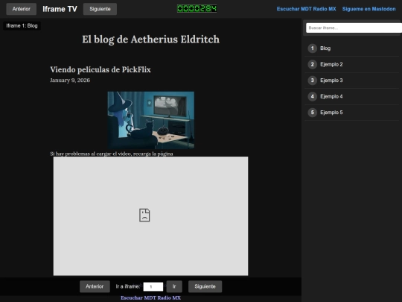The height and width of the screenshot is (302, 402).
Task: Click the top Anterior button
Action: pos(22,9)
